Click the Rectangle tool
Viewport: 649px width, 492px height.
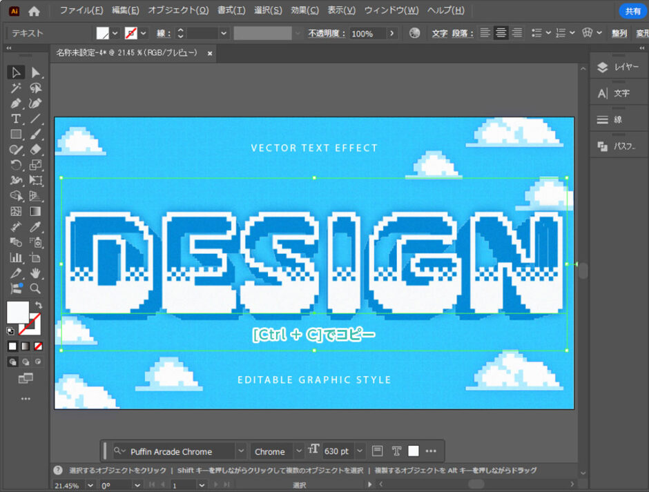16,134
